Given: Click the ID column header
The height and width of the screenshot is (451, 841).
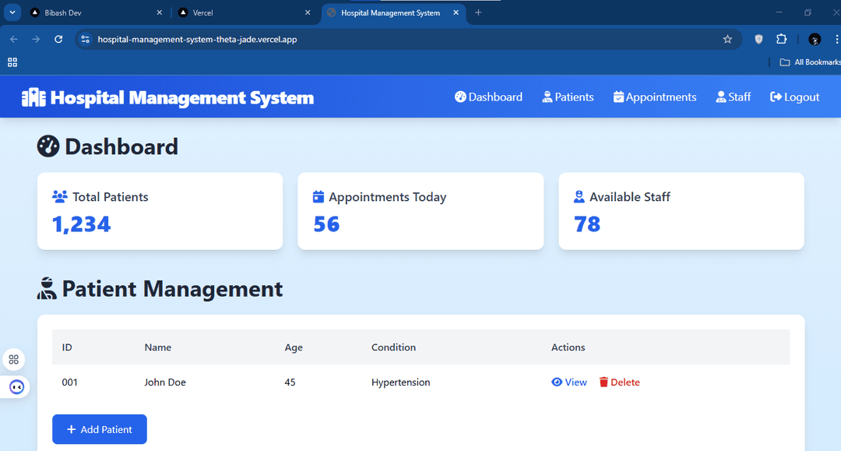Looking at the screenshot, I should tap(67, 347).
